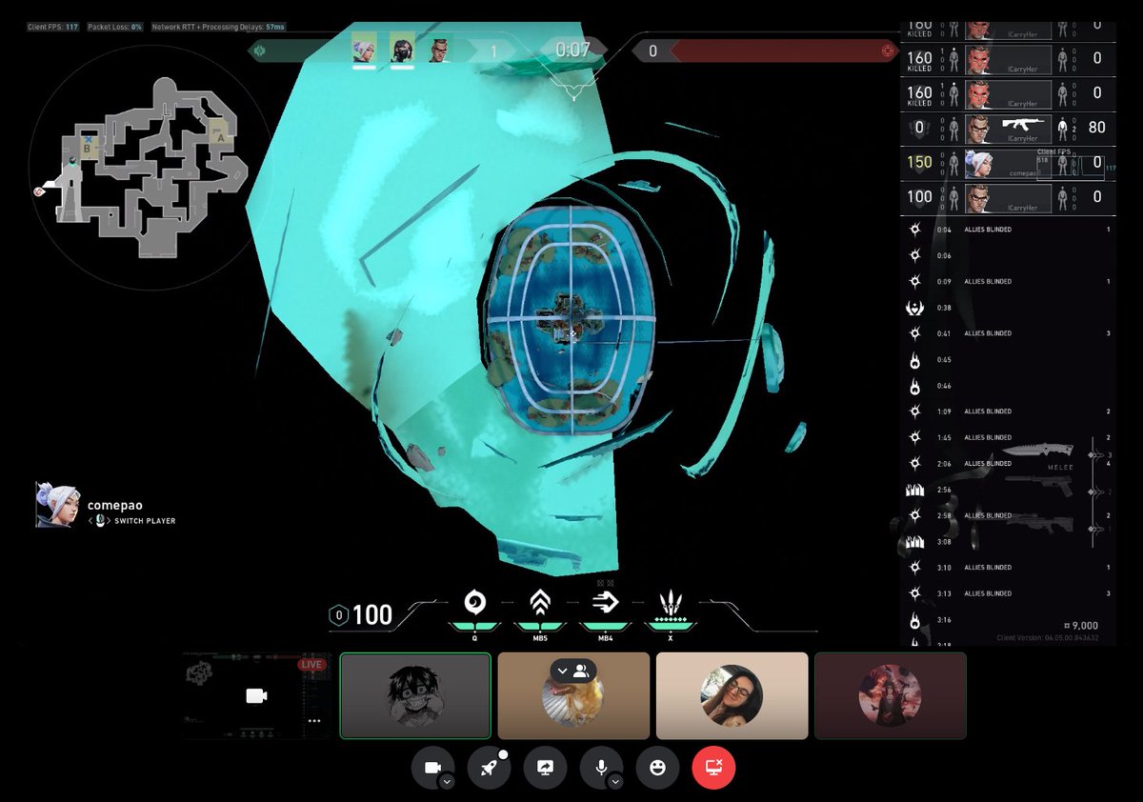Click the wall ability icon at 2:56
The image size is (1143, 802).
click(914, 490)
